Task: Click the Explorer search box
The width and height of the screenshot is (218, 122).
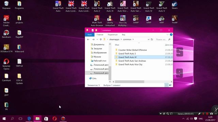Action: click(163, 39)
